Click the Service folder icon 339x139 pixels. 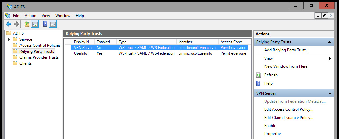(x=15, y=39)
